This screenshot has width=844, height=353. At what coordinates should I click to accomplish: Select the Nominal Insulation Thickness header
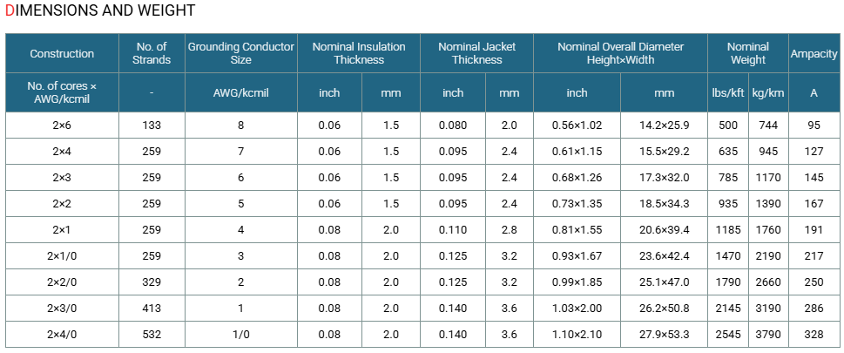[x=359, y=53]
